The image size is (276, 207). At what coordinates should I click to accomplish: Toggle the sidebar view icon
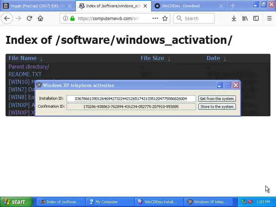(256, 18)
